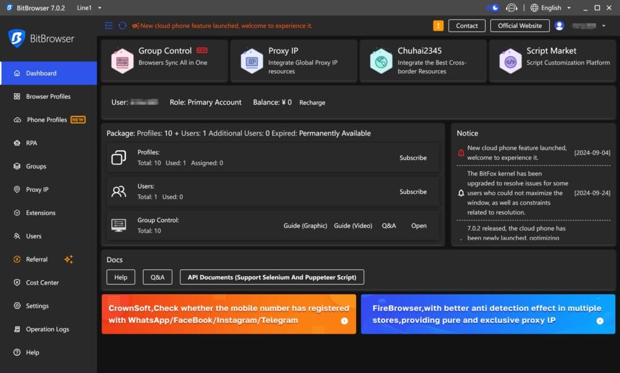Click Subscribe in the Profiles row
620x373 pixels.
click(413, 158)
